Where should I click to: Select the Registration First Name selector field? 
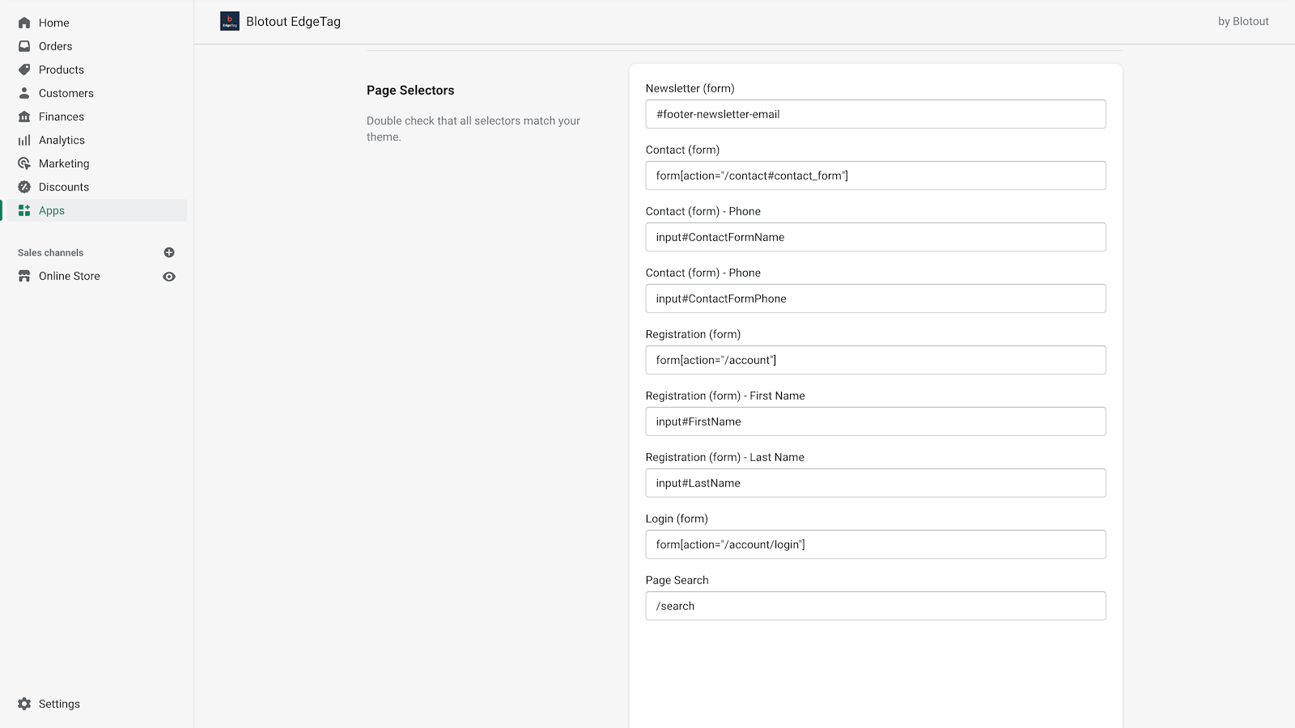click(875, 421)
